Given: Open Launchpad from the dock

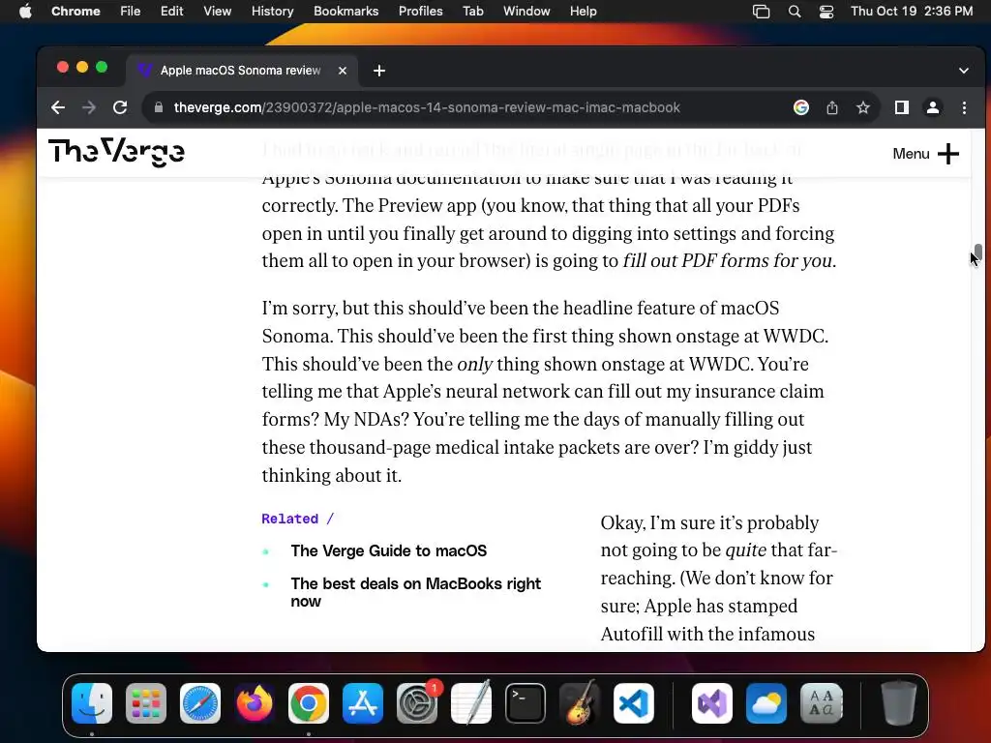Looking at the screenshot, I should click(146, 703).
